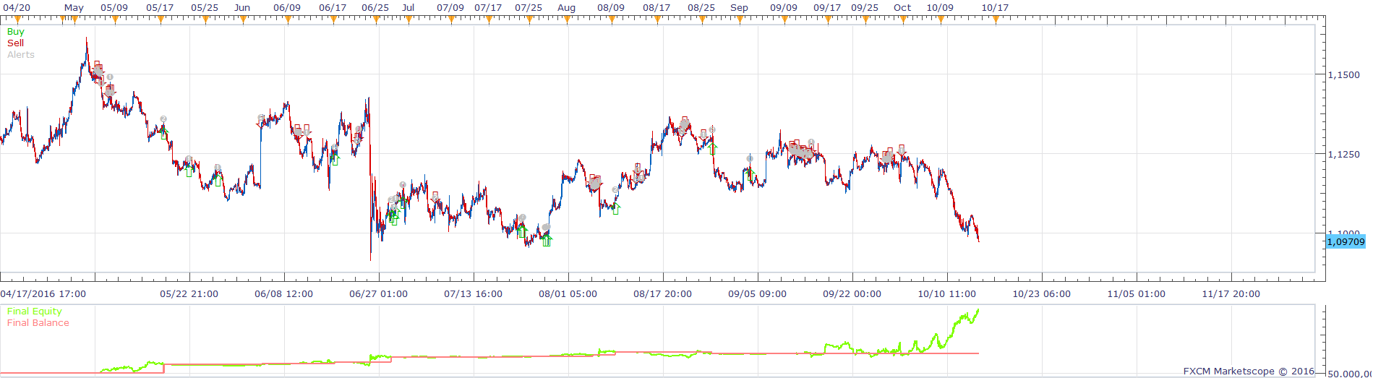
Task: Click the bottom date label 10/10 11:00
Action: [947, 294]
